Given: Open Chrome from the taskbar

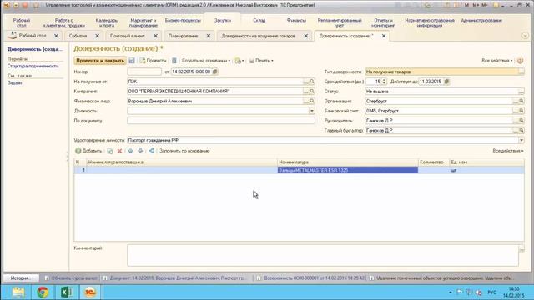Looking at the screenshot, I should pos(43,292).
